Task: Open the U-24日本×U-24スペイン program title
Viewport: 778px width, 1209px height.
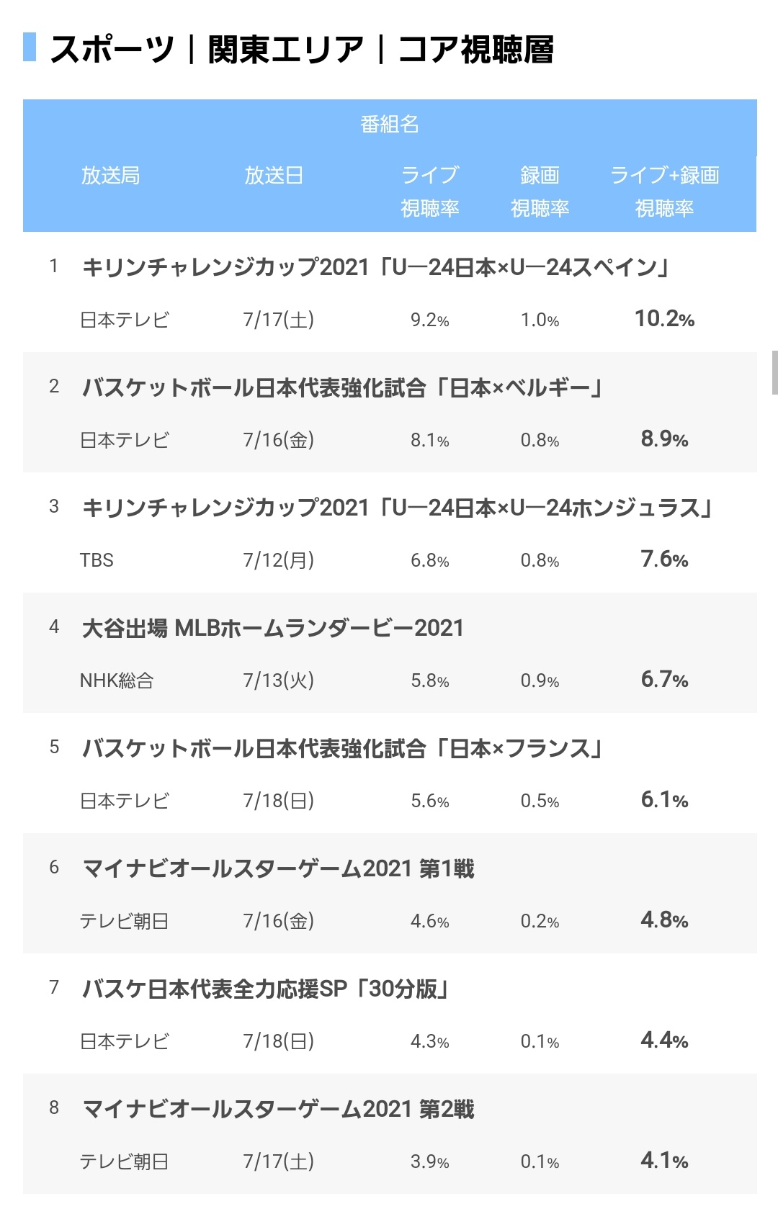Action: tap(376, 267)
